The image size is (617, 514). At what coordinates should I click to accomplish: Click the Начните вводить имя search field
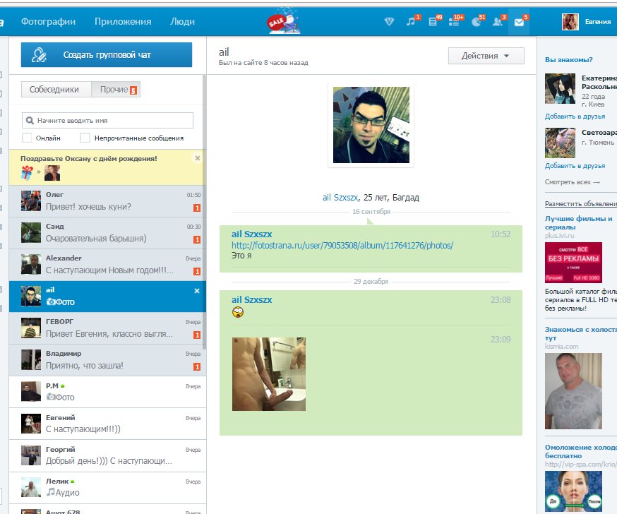(x=107, y=121)
